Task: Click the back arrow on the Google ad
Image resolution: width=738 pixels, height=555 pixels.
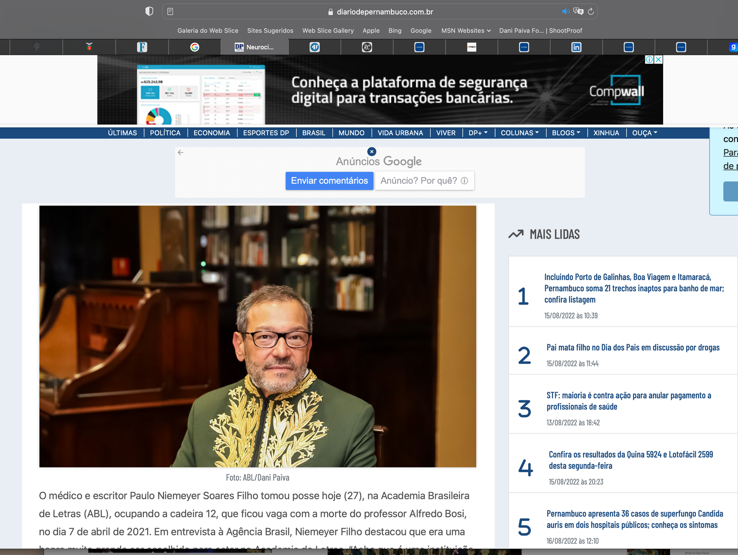Action: click(181, 152)
